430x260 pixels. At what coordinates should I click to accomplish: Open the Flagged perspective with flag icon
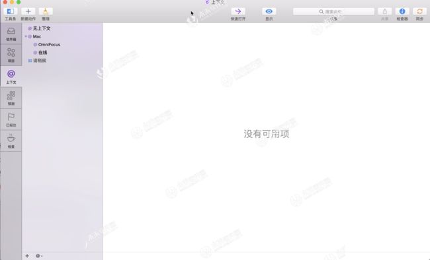click(11, 119)
